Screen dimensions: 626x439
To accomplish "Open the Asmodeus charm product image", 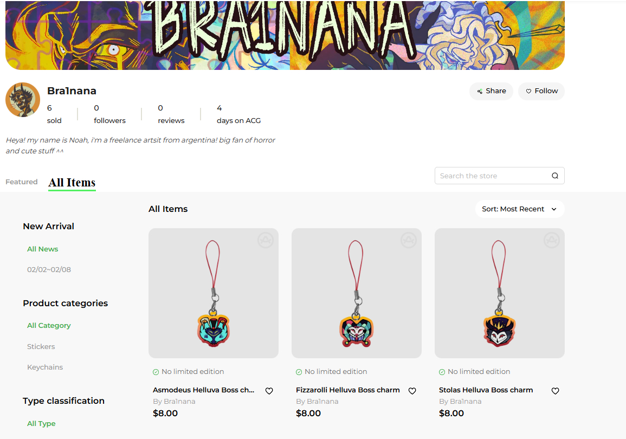I will coord(214,293).
